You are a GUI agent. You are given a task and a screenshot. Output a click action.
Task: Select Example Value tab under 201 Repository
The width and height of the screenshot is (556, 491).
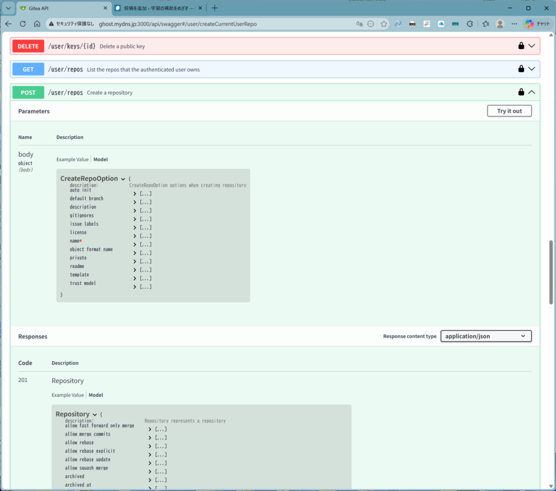point(67,395)
